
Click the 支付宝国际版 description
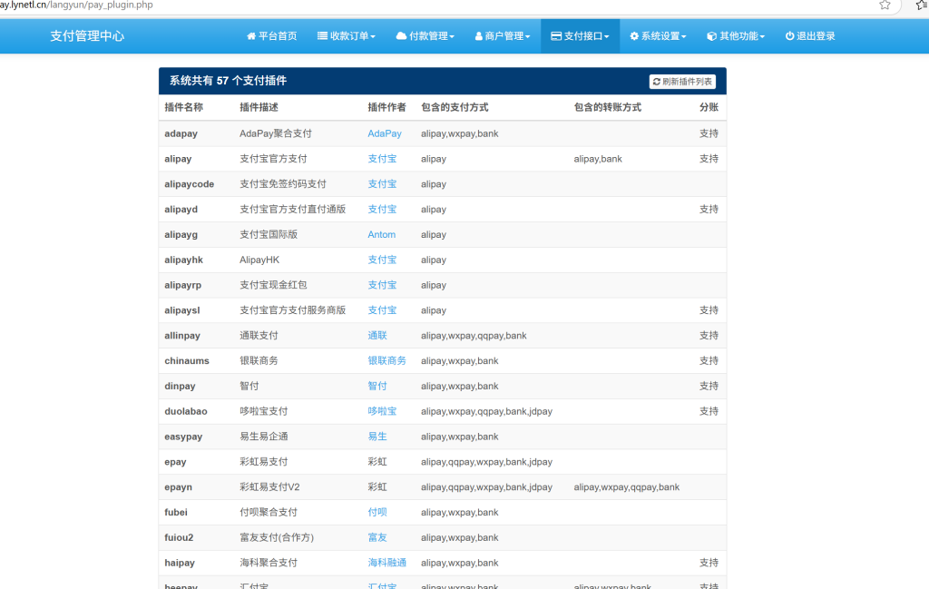[x=269, y=235]
